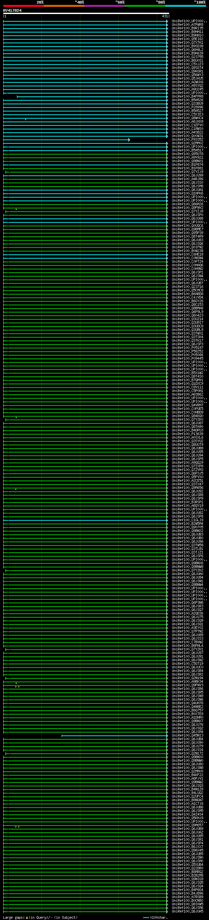Click the partial cyan bar for Q45NI3
Screen dimensions: 209x920
[x=115, y=736]
